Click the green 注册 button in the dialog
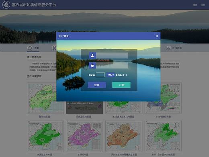 tap(121, 85)
